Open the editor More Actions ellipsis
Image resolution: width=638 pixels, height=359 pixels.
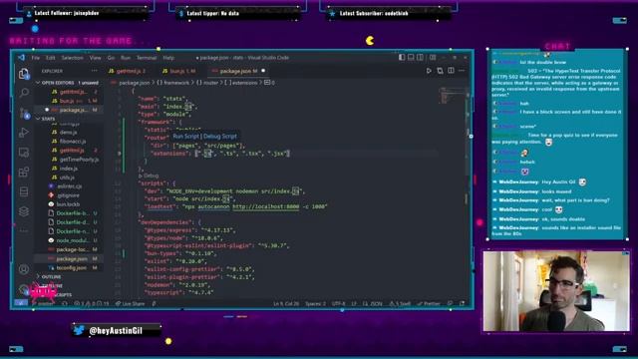(x=462, y=71)
